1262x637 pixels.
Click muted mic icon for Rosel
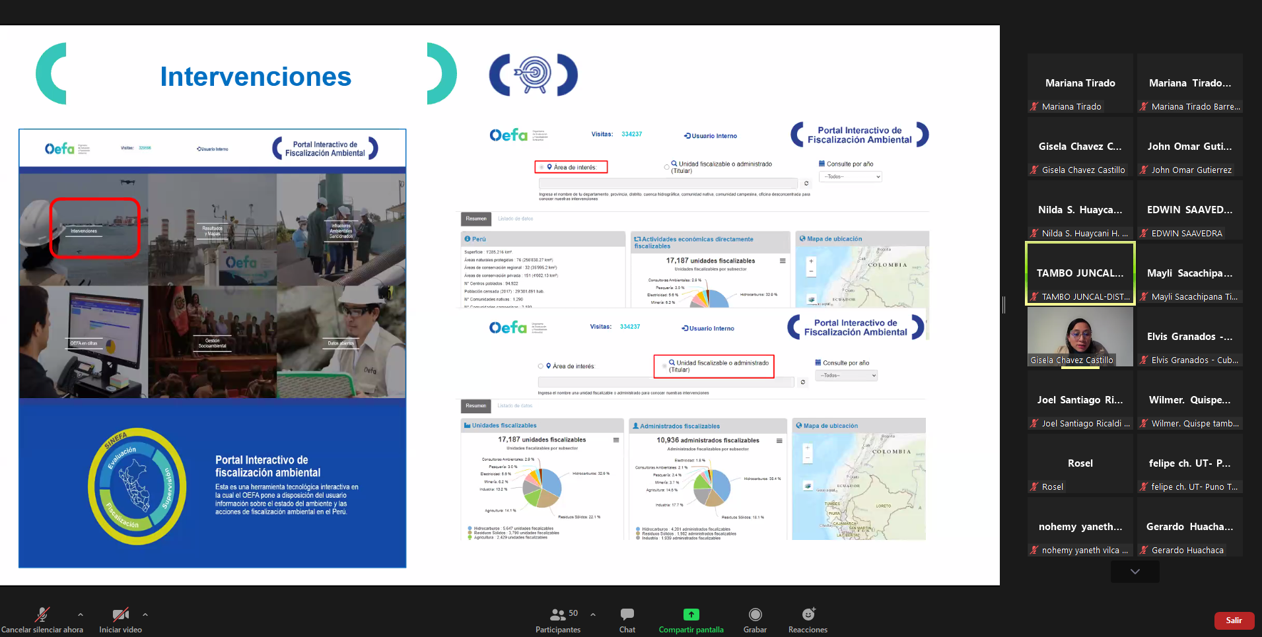pyautogui.click(x=1034, y=486)
